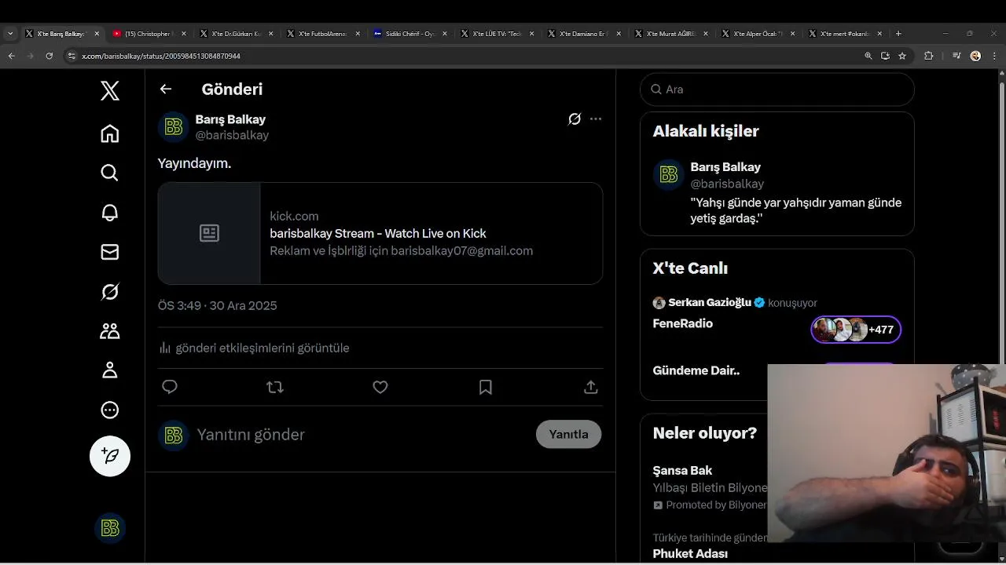View site information icon in address bar
This screenshot has height=565, width=1006.
click(x=72, y=56)
